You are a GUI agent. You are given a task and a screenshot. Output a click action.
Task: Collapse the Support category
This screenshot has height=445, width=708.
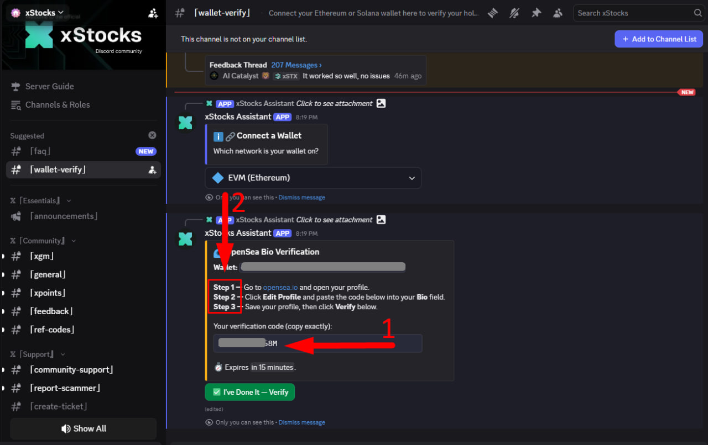coord(38,354)
